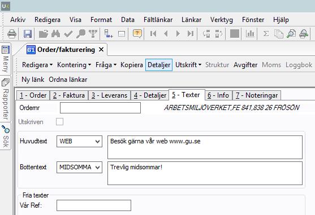Click the bar chart toolbar icon

pos(250,34)
